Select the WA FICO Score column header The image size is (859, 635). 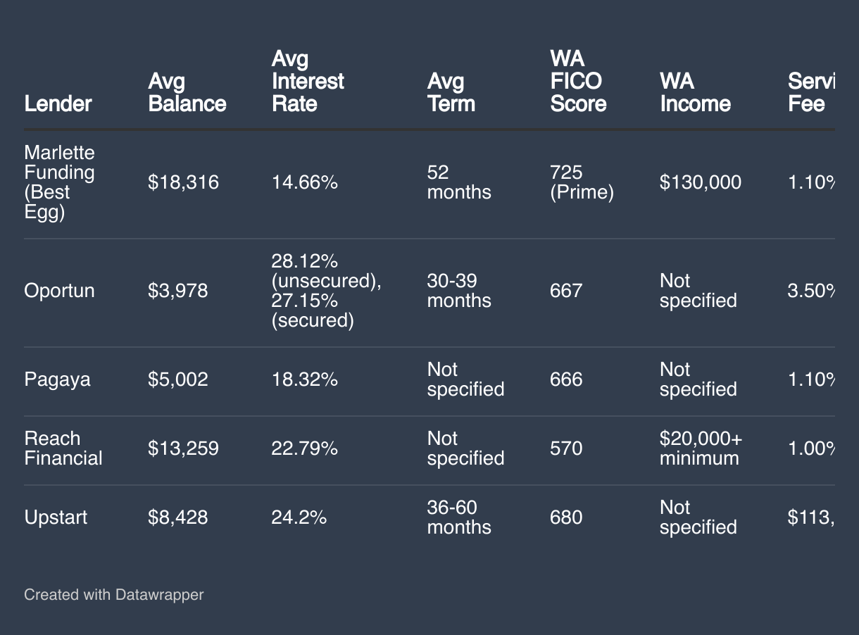coord(577,82)
